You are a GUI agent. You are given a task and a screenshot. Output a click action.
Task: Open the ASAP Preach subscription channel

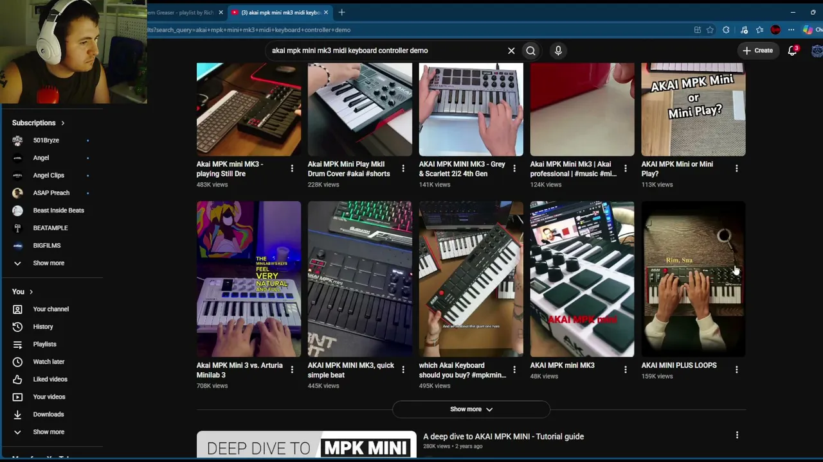tap(51, 193)
